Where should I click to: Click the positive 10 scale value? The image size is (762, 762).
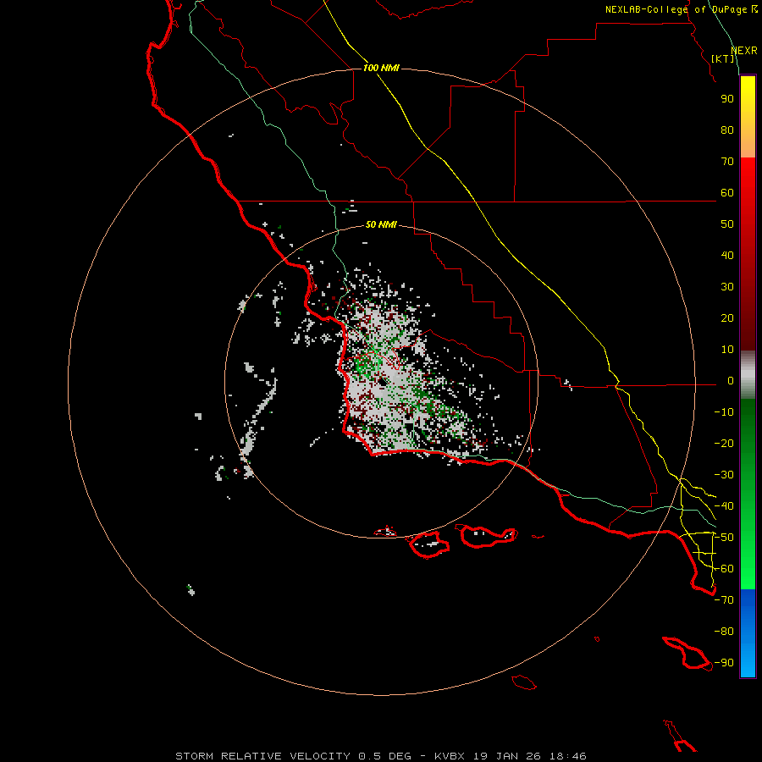pyautogui.click(x=727, y=350)
